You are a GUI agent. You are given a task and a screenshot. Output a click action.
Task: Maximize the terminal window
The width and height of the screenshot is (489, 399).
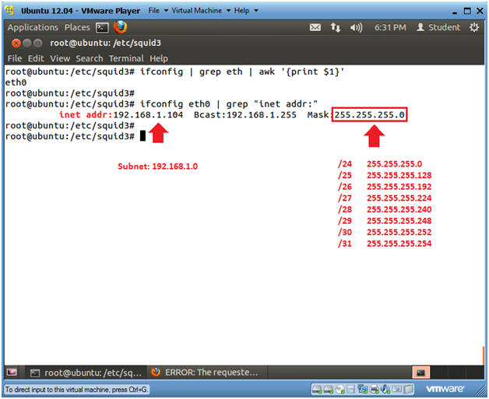[37, 43]
